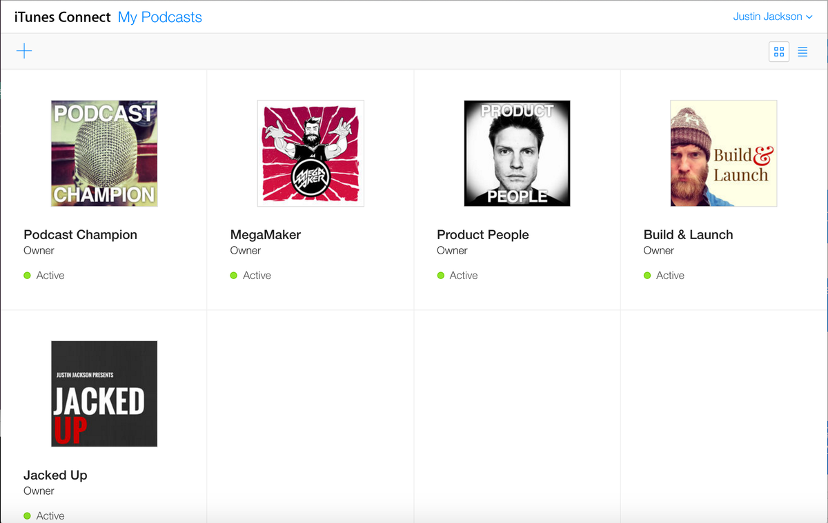This screenshot has height=523, width=828.
Task: Click MegaMaker's green Active status dot
Action: coord(234,276)
